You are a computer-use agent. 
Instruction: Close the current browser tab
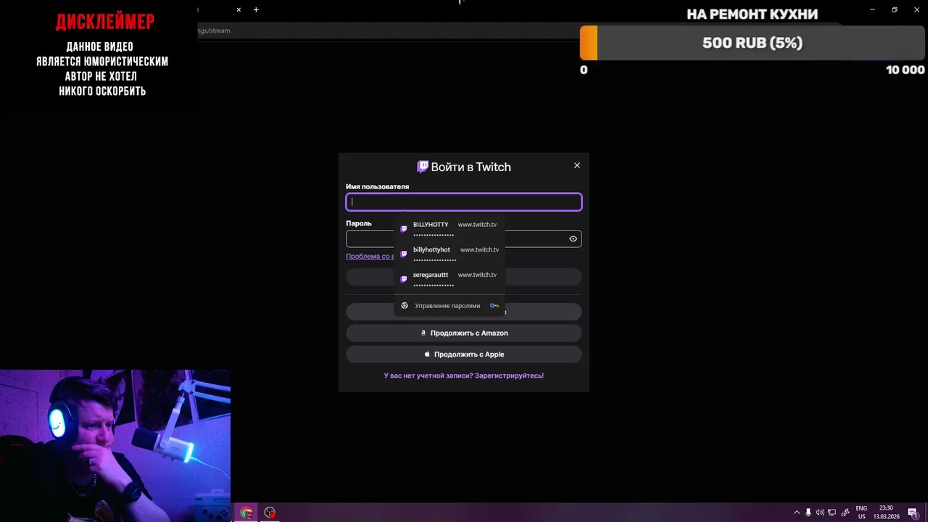click(239, 10)
